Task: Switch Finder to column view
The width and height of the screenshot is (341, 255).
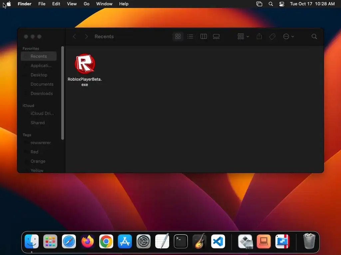Action: [x=203, y=37]
